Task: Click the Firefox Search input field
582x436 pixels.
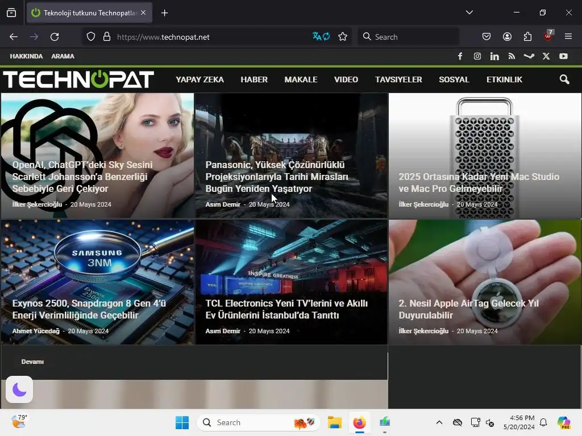Action: [408, 36]
